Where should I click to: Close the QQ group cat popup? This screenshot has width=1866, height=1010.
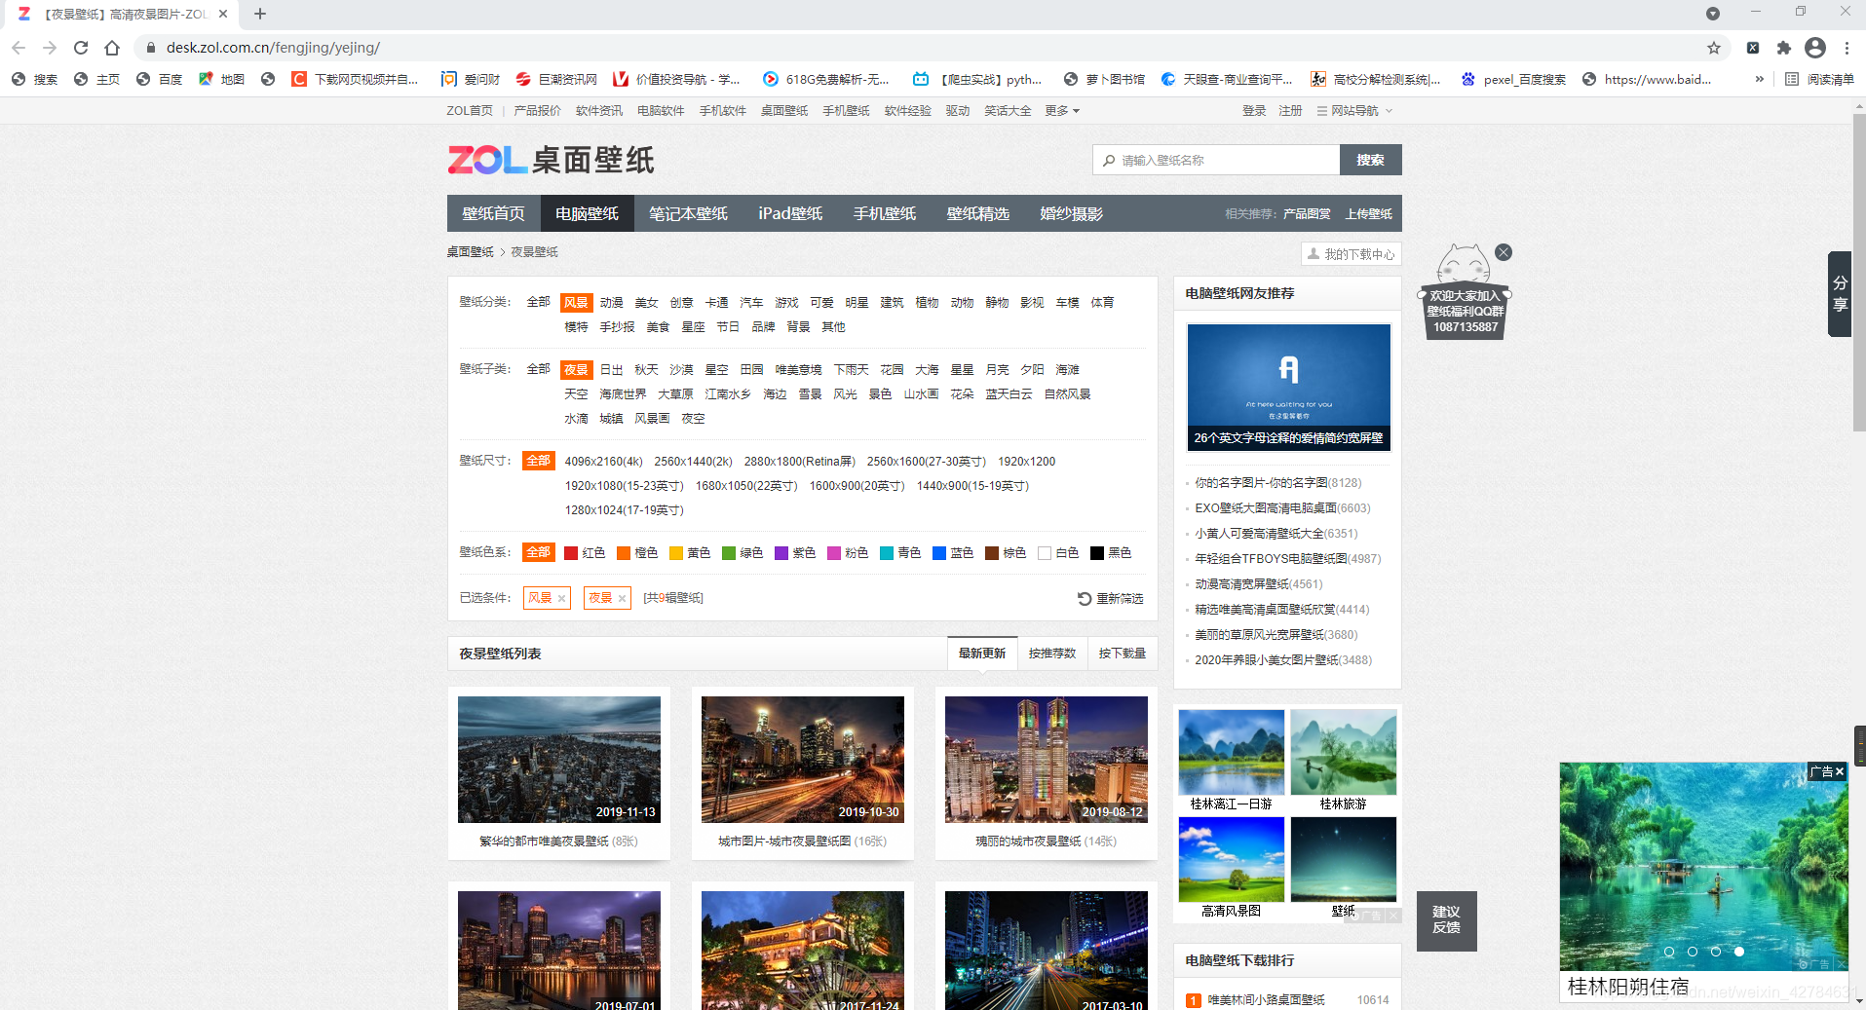[1504, 252]
